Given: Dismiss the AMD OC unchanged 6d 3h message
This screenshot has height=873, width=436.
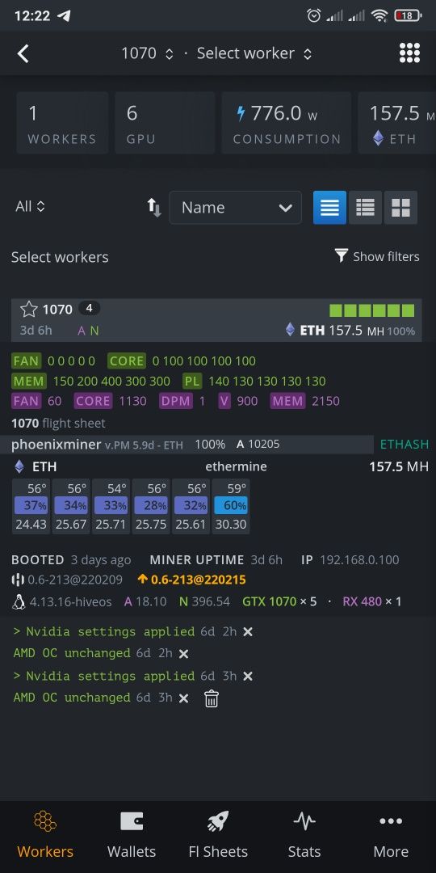Looking at the screenshot, I should (183, 698).
